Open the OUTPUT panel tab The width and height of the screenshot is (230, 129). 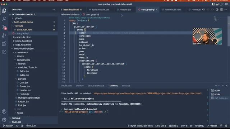point(80,86)
